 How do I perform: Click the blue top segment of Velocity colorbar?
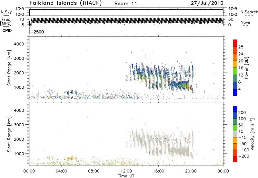tap(235, 109)
